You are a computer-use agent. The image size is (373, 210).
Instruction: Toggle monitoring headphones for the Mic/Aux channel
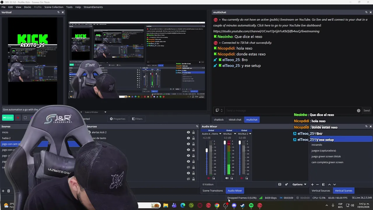point(232,178)
